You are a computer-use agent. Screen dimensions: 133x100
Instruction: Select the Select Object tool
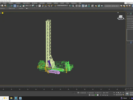pos(2,6)
